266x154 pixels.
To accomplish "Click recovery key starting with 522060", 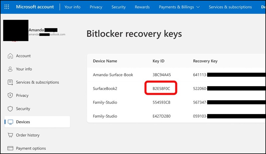I will [x=229, y=89].
